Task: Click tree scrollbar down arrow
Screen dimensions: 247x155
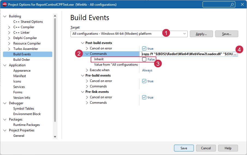Action: coord(55,137)
